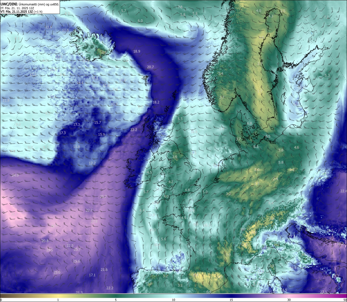Screen dimensions: 347x302
Task: Click the 3.4 value over Norway
Action: coord(221,73)
